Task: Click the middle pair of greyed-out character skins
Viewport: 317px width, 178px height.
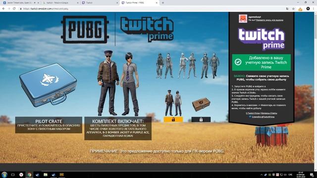Action: tap(187, 66)
